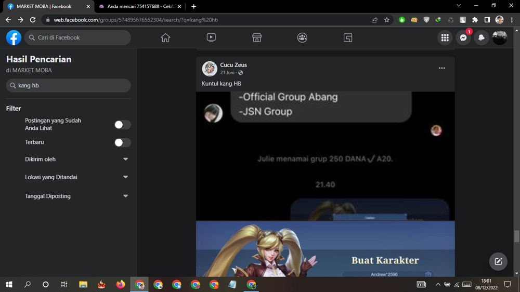
Task: Open post options for Cucu Zeus post
Action: coord(441,68)
